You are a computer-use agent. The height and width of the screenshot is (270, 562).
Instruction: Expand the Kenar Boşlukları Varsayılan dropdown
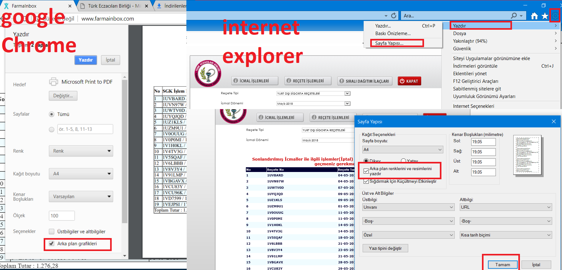[81, 196]
